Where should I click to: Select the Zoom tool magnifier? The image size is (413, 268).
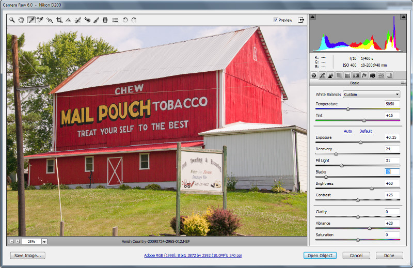coord(12,20)
